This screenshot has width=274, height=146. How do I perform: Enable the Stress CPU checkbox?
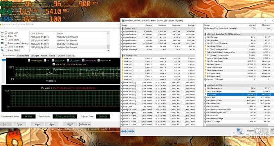click(6, 33)
